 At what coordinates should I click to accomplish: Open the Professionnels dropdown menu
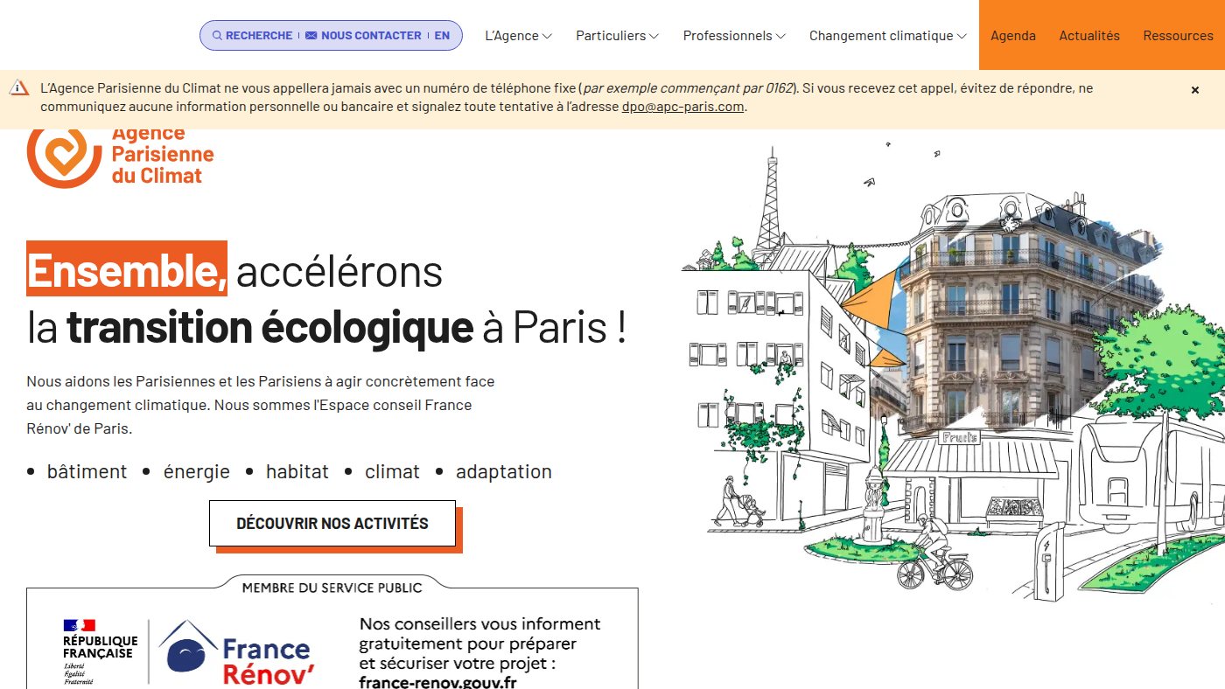click(734, 36)
